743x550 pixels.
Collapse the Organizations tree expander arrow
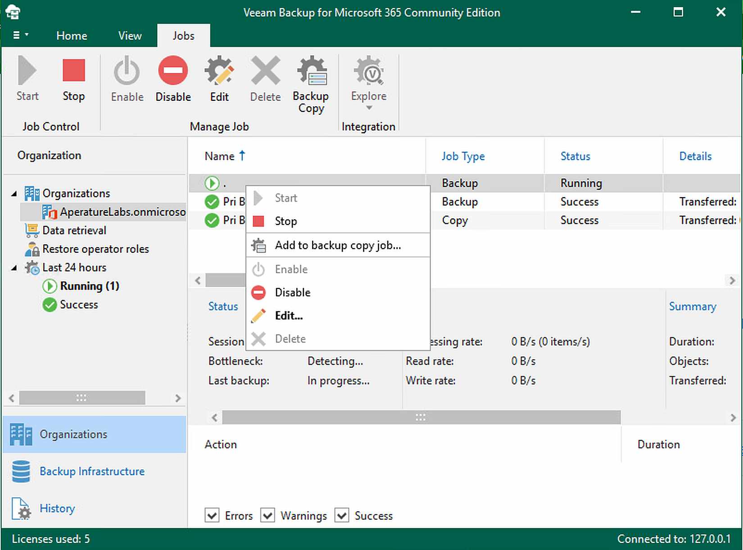pyautogui.click(x=14, y=194)
